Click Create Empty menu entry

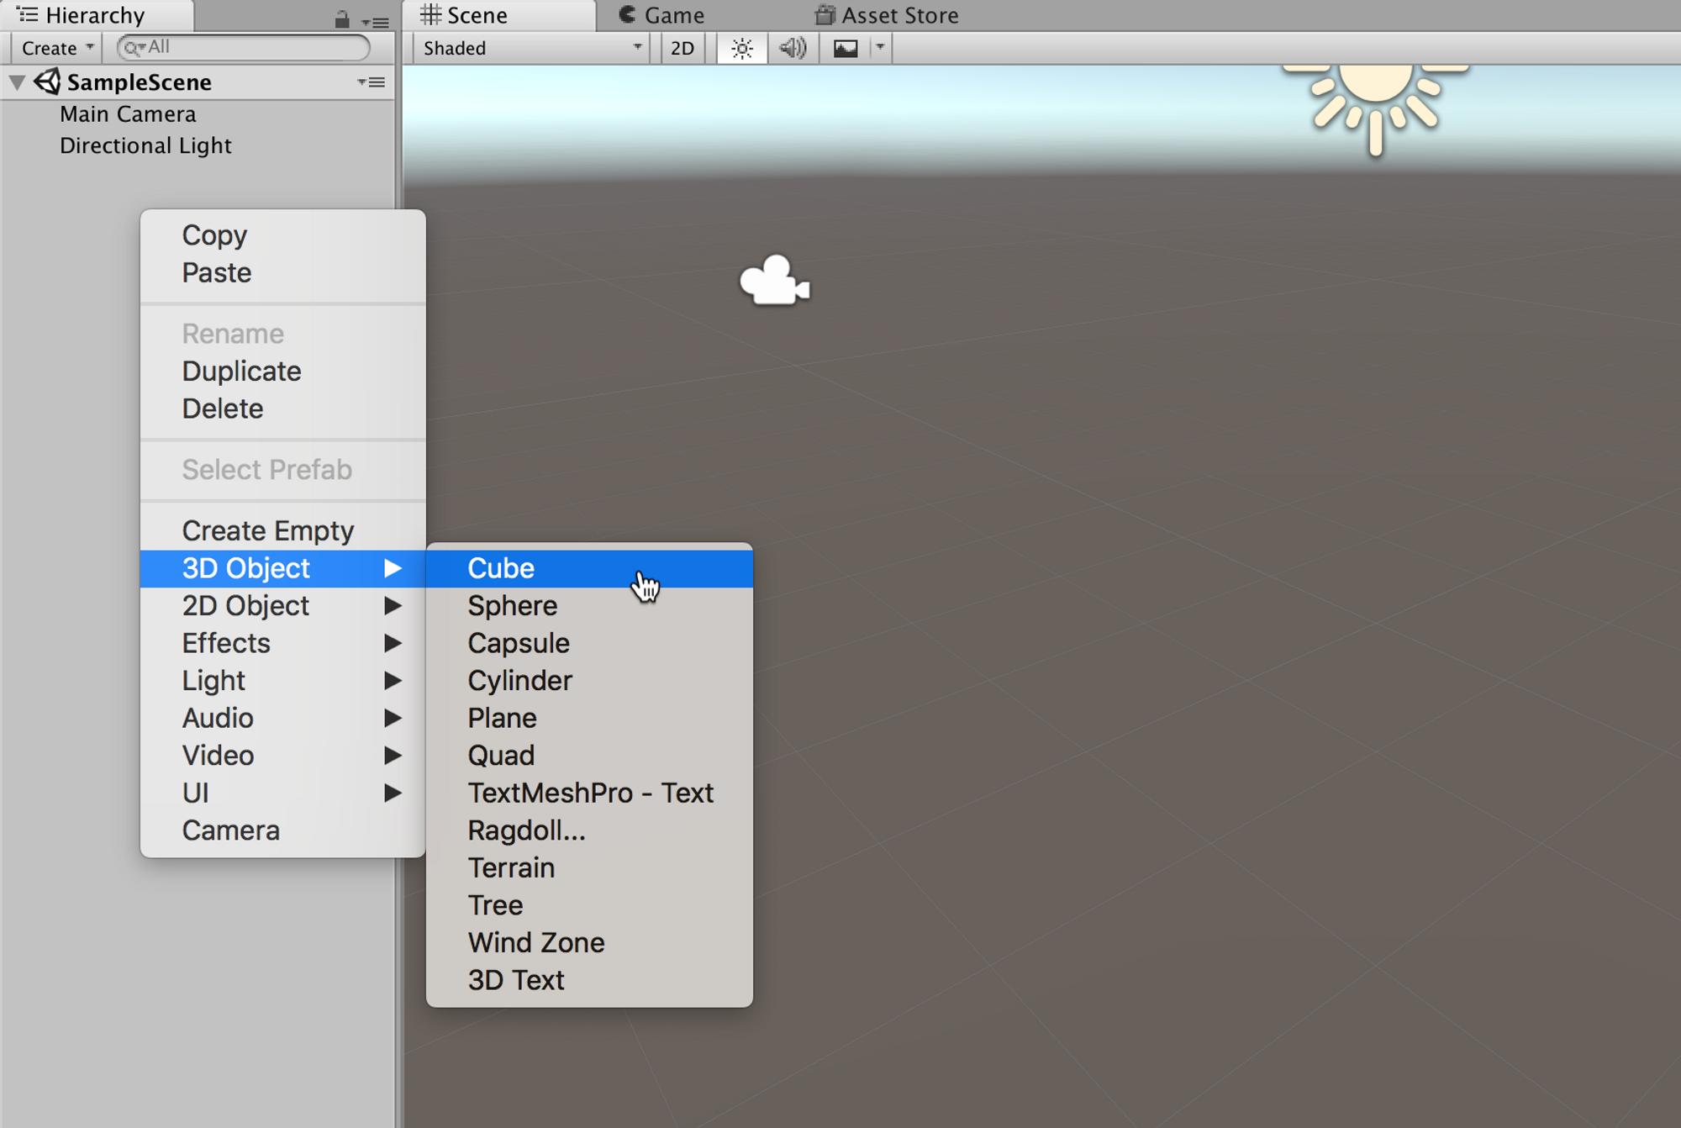[x=268, y=530]
